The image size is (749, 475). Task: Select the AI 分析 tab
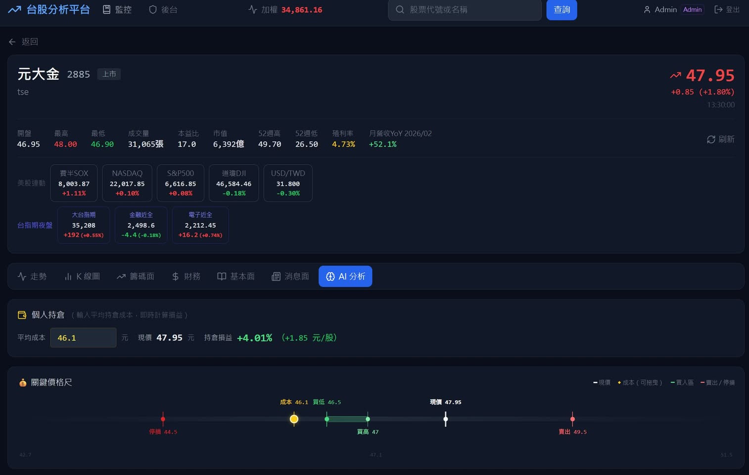345,276
